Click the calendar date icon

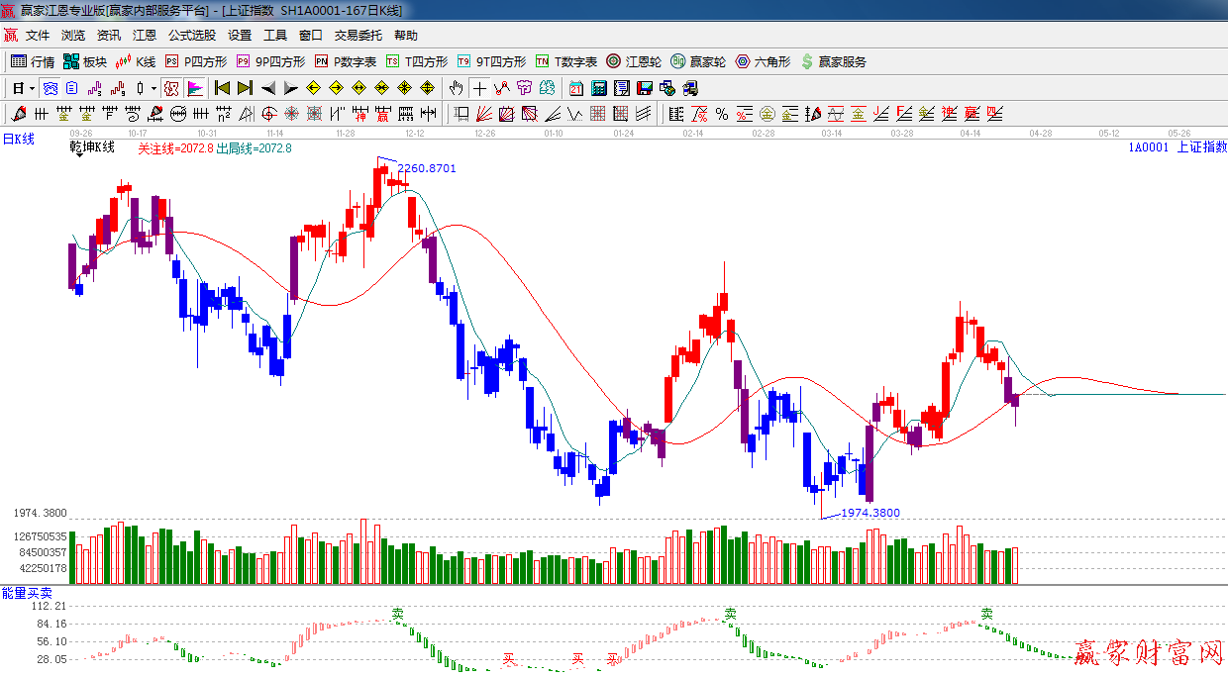click(575, 88)
